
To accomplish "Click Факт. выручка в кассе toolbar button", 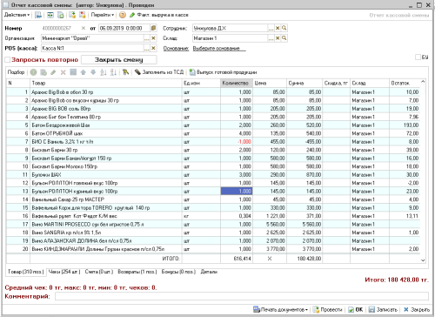I will pyautogui.click(x=159, y=15).
